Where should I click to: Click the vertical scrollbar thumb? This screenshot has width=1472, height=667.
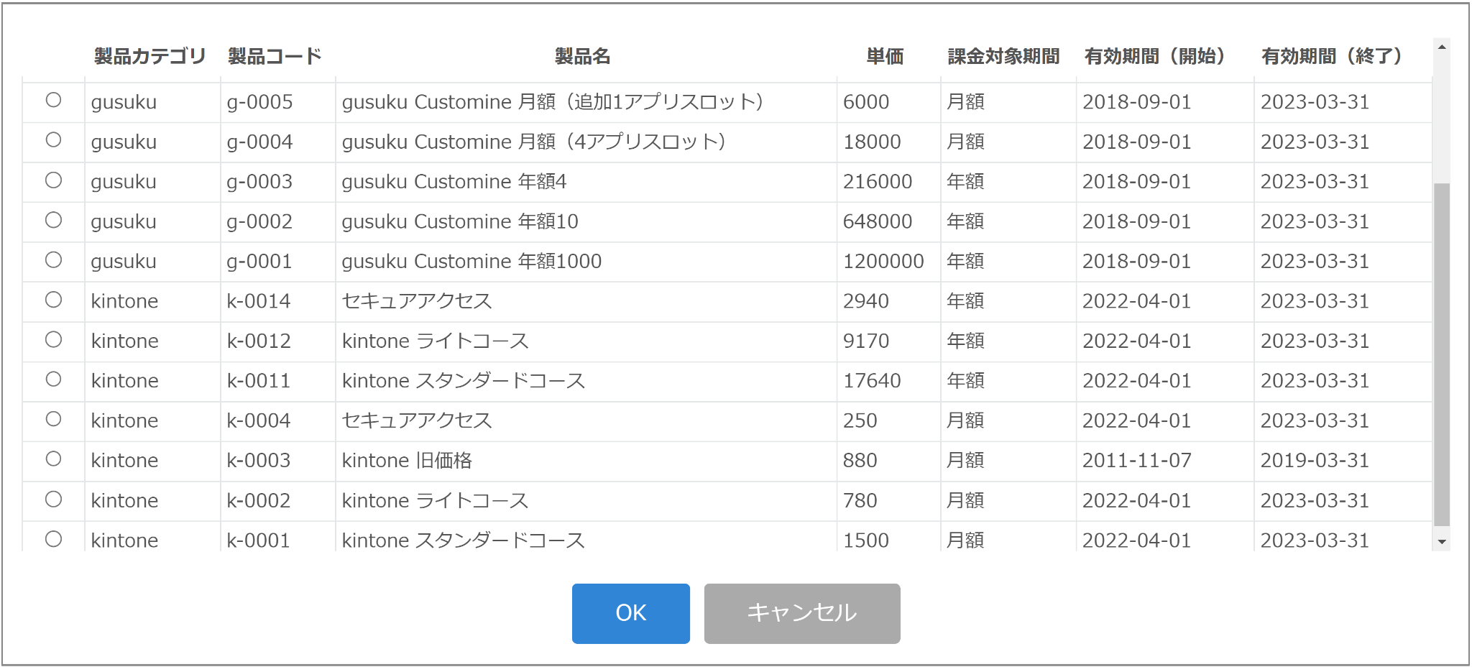[x=1441, y=355]
